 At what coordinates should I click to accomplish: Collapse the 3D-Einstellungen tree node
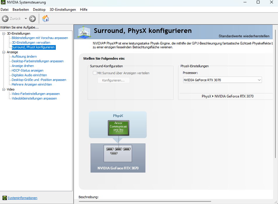click(x=4, y=33)
